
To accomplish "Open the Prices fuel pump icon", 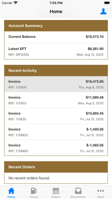I will [x=34, y=191].
